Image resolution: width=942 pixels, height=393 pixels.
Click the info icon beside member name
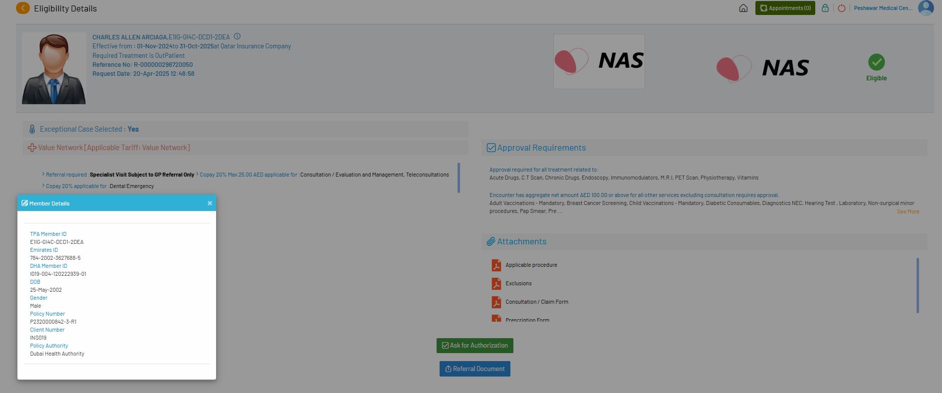click(x=237, y=36)
